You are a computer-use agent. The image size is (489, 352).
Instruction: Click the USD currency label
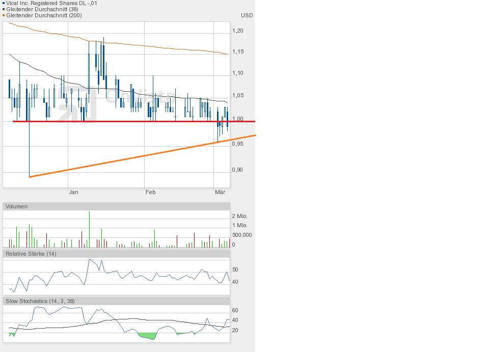click(247, 15)
